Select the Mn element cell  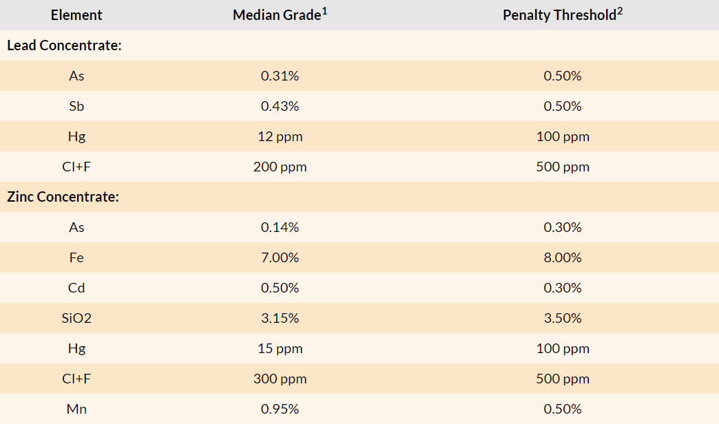pyautogui.click(x=76, y=409)
